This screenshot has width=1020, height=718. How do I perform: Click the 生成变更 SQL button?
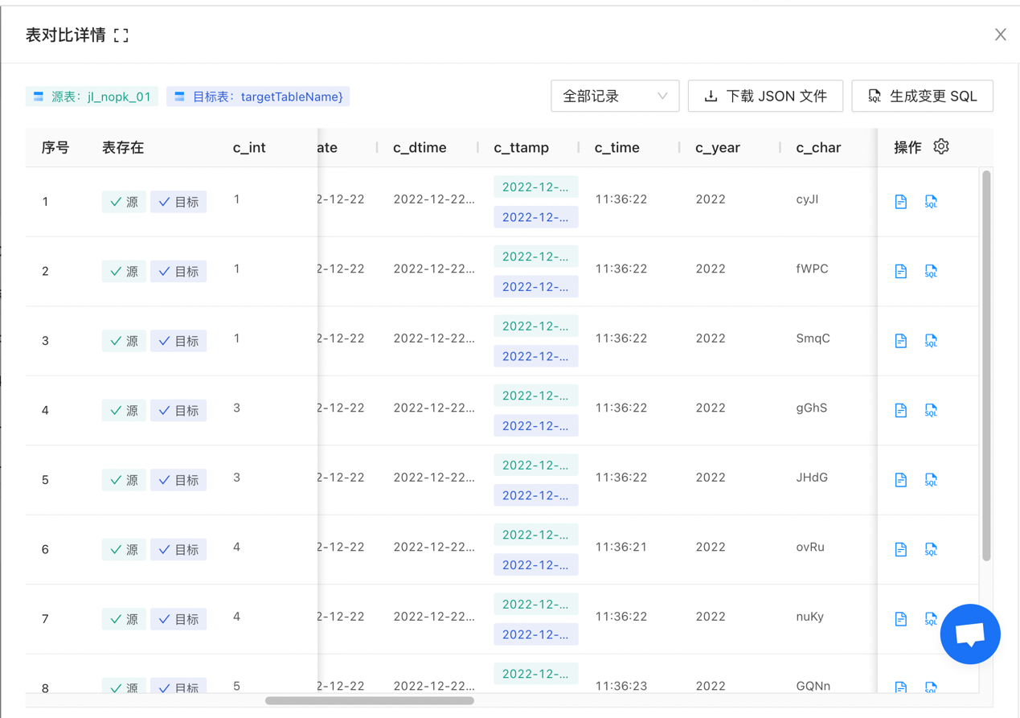click(x=922, y=96)
